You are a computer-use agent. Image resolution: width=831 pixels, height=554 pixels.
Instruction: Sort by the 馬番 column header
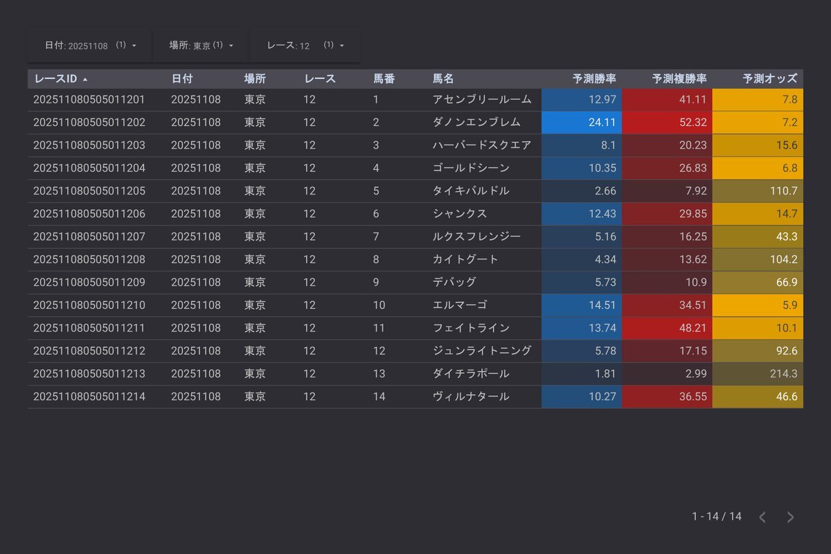384,79
